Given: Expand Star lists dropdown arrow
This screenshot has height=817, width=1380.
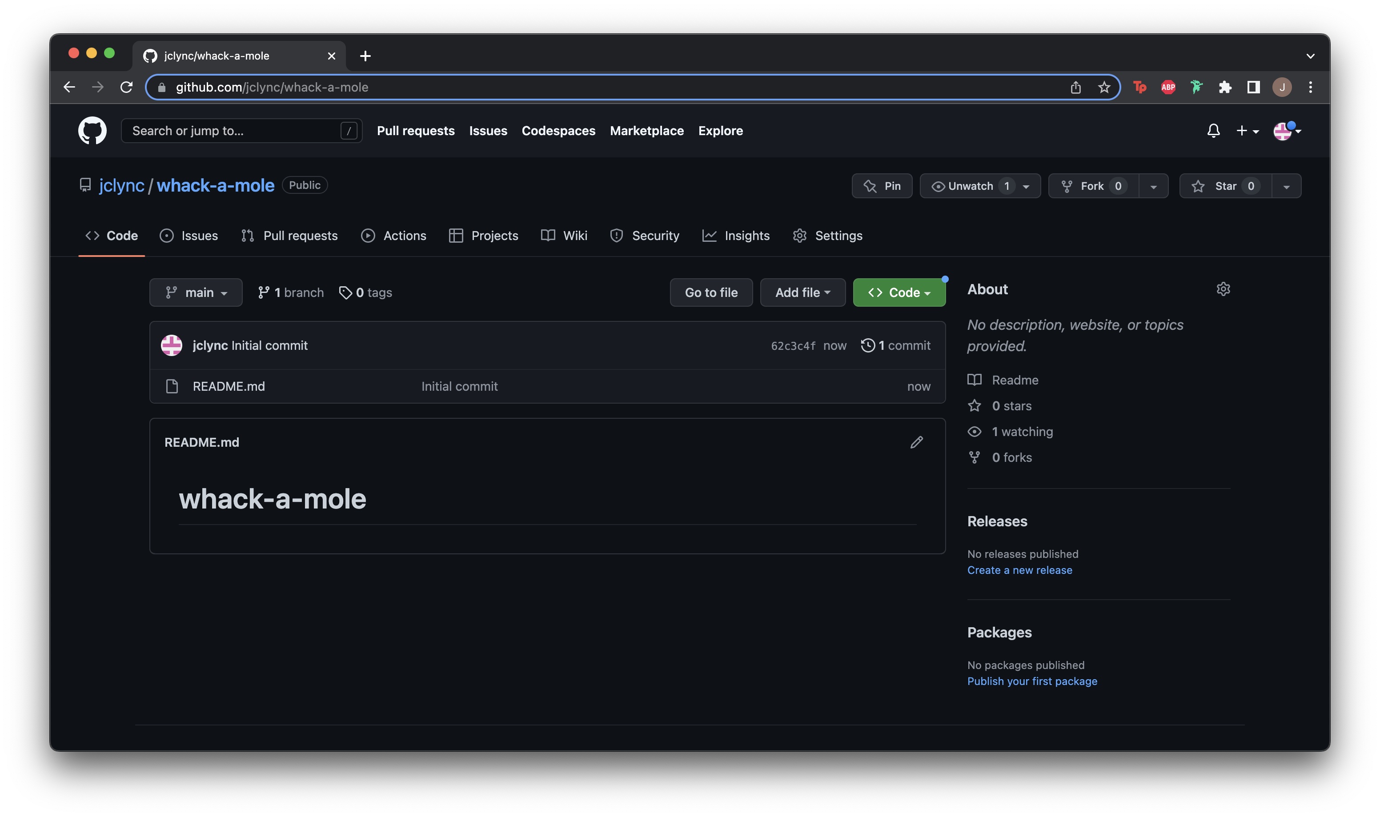Looking at the screenshot, I should (1287, 186).
